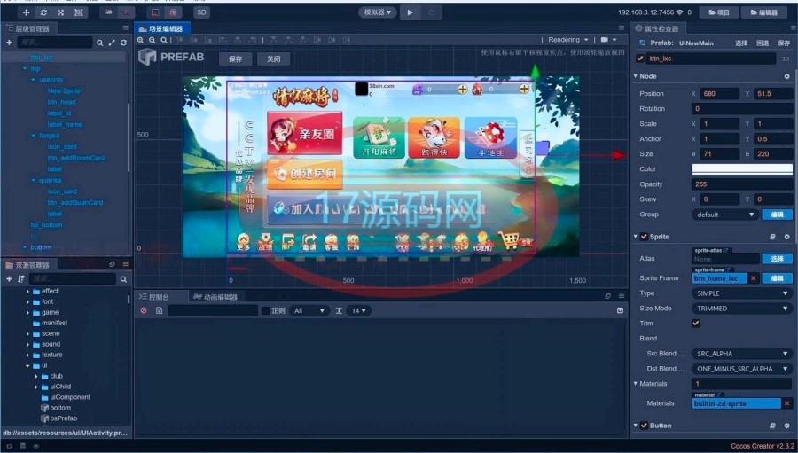Switch to the 控制台 tab
This screenshot has width=798, height=453.
click(154, 297)
